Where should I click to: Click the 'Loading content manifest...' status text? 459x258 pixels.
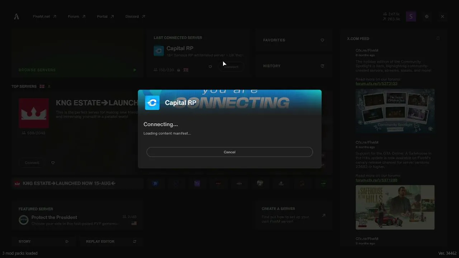(167, 133)
